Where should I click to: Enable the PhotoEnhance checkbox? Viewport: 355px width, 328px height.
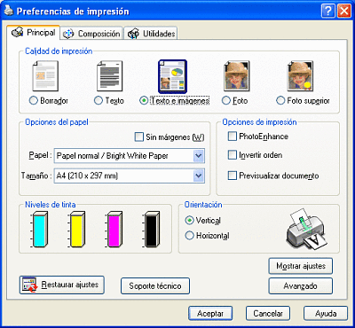point(233,137)
